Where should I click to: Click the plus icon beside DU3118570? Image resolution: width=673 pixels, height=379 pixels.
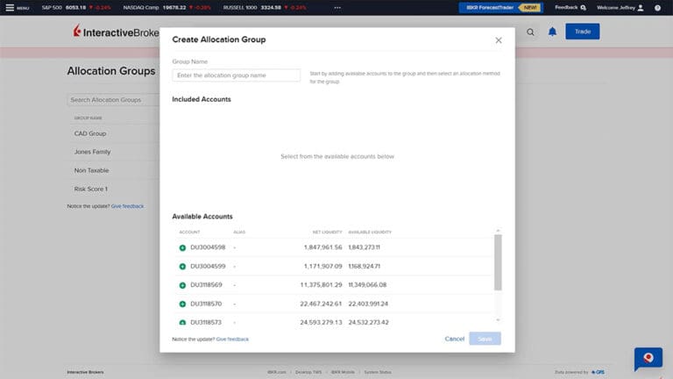tap(182, 304)
